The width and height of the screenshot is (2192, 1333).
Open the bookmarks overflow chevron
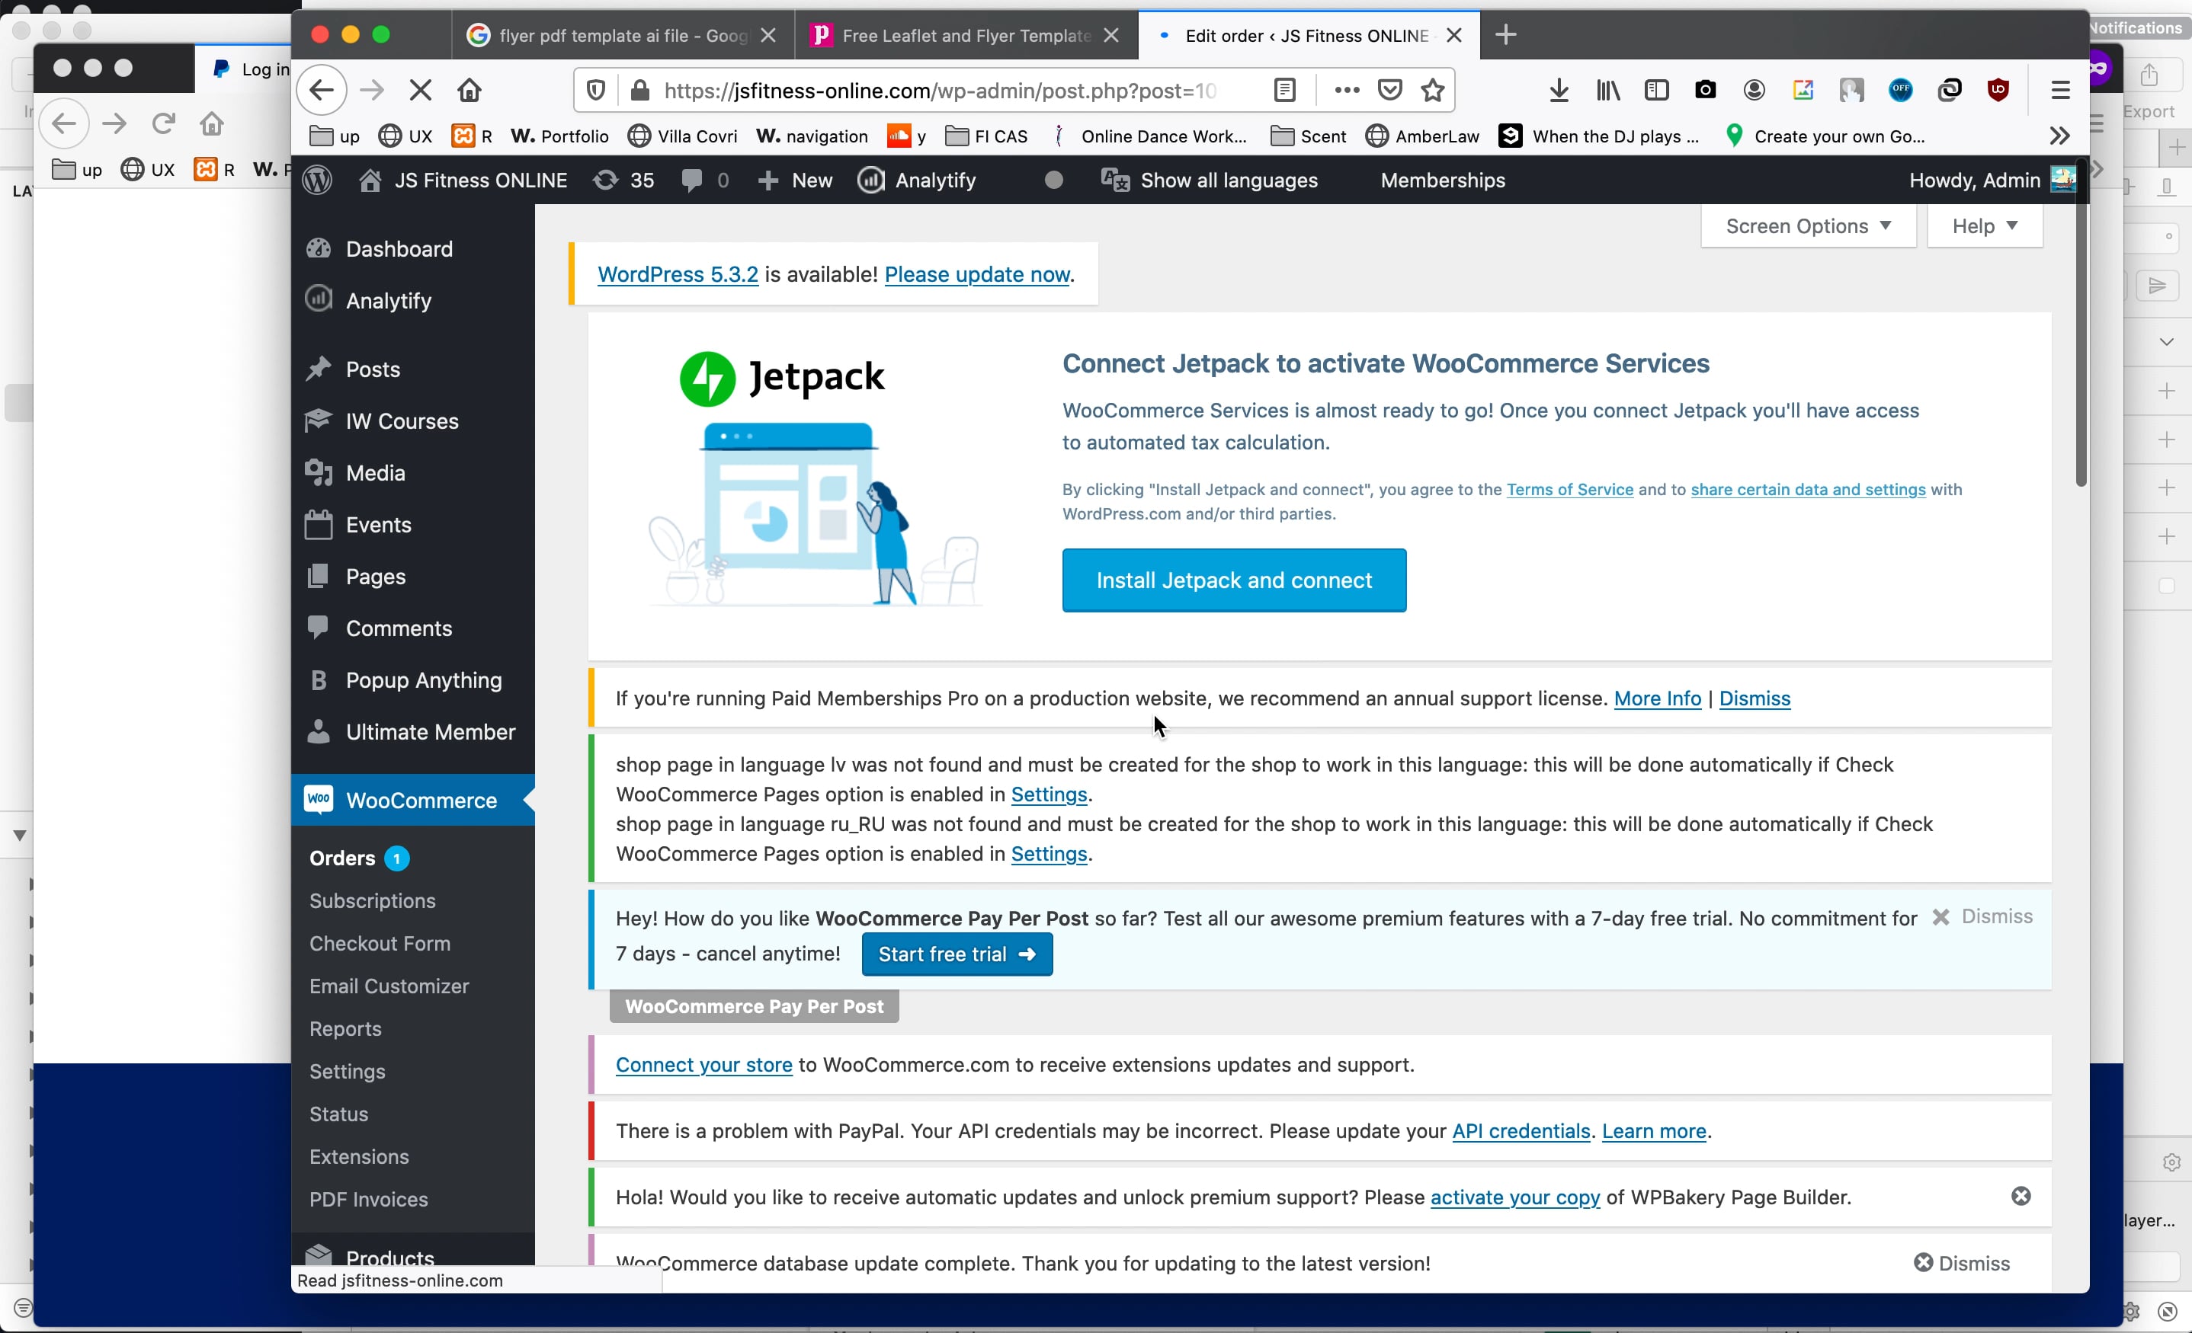(2059, 135)
